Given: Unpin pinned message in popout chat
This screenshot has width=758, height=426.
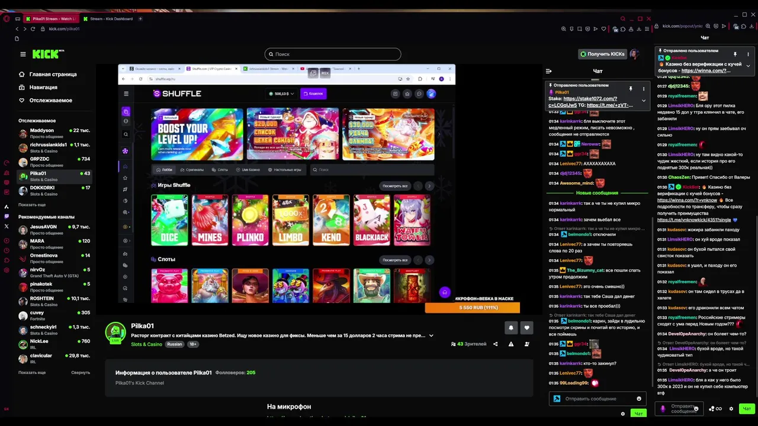Looking at the screenshot, I should click(735, 54).
